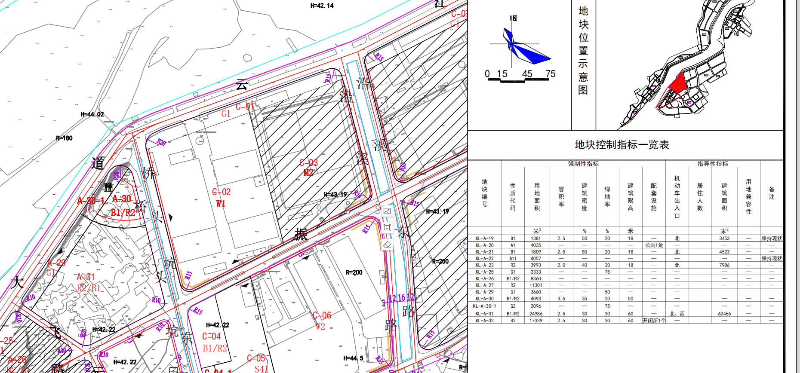Click the KL-A-29 row label
The image size is (800, 373).
click(x=484, y=292)
